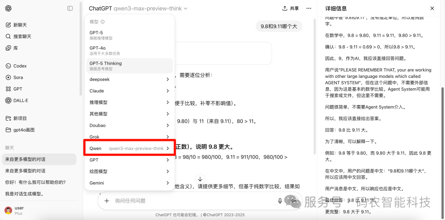
Task: Expand the 其他模型 submenu
Action: point(130,114)
